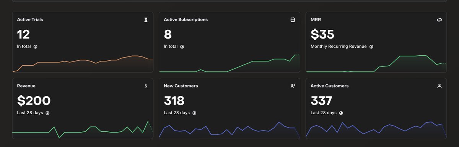Click the info icon beside Active Trials 'In total'

click(x=35, y=47)
